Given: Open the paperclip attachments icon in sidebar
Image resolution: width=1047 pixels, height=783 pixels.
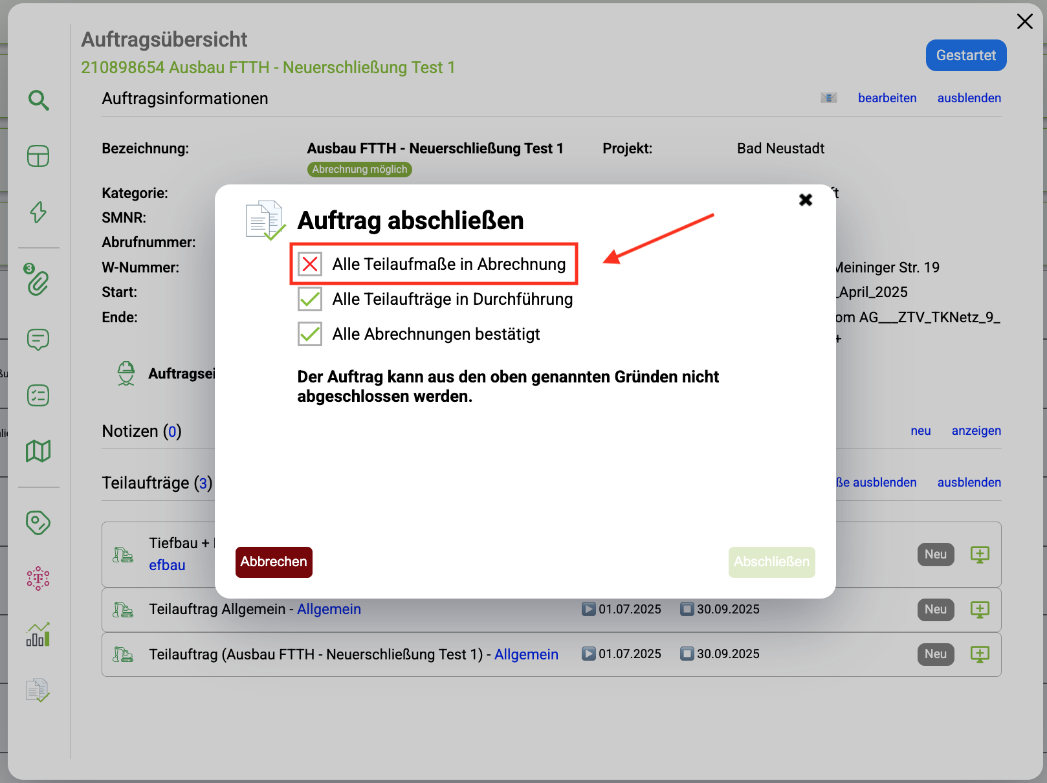Looking at the screenshot, I should click(38, 283).
